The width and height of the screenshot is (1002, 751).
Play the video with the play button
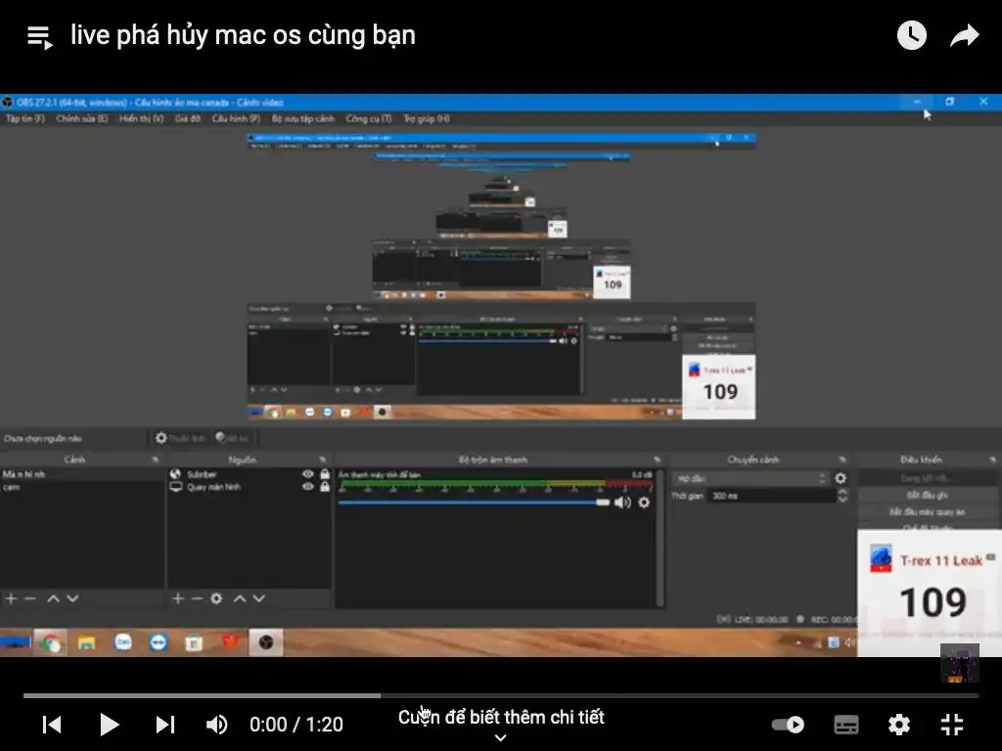click(110, 725)
